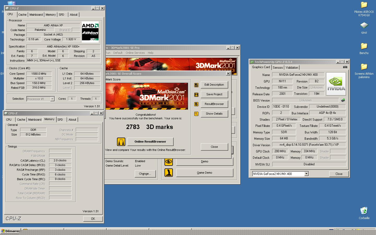Click the NVIDIA SLI Disabled field
376x235 pixels.
tap(309, 164)
